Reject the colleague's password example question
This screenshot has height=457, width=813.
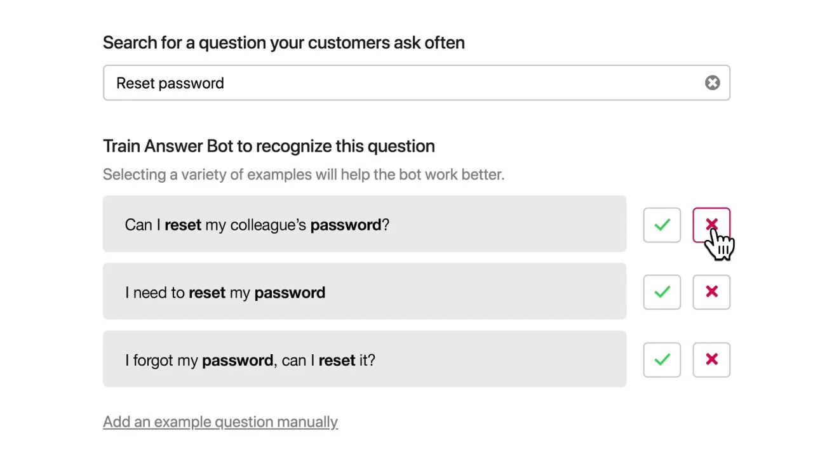tap(711, 225)
